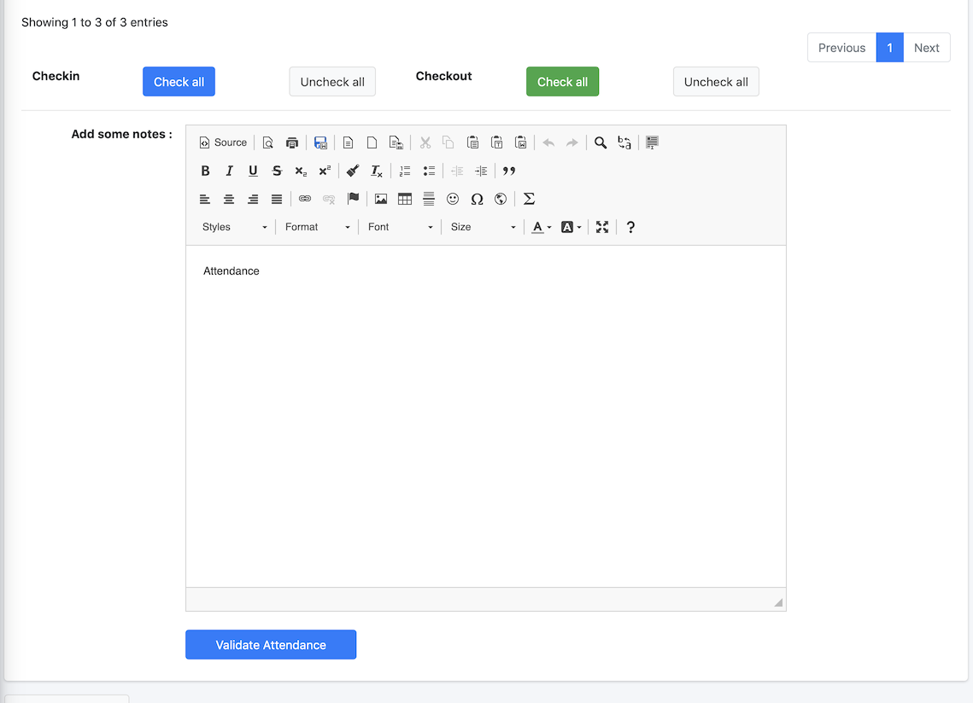Go to Previous page
The width and height of the screenshot is (973, 703).
841,48
